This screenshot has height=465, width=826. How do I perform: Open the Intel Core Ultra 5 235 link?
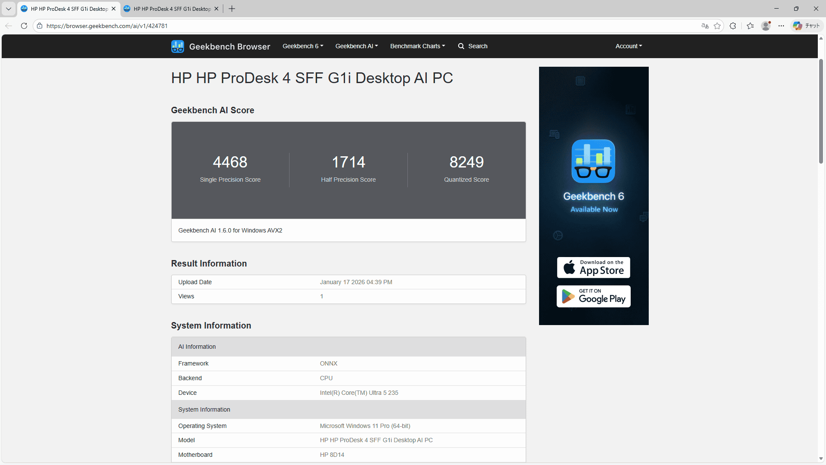(359, 392)
